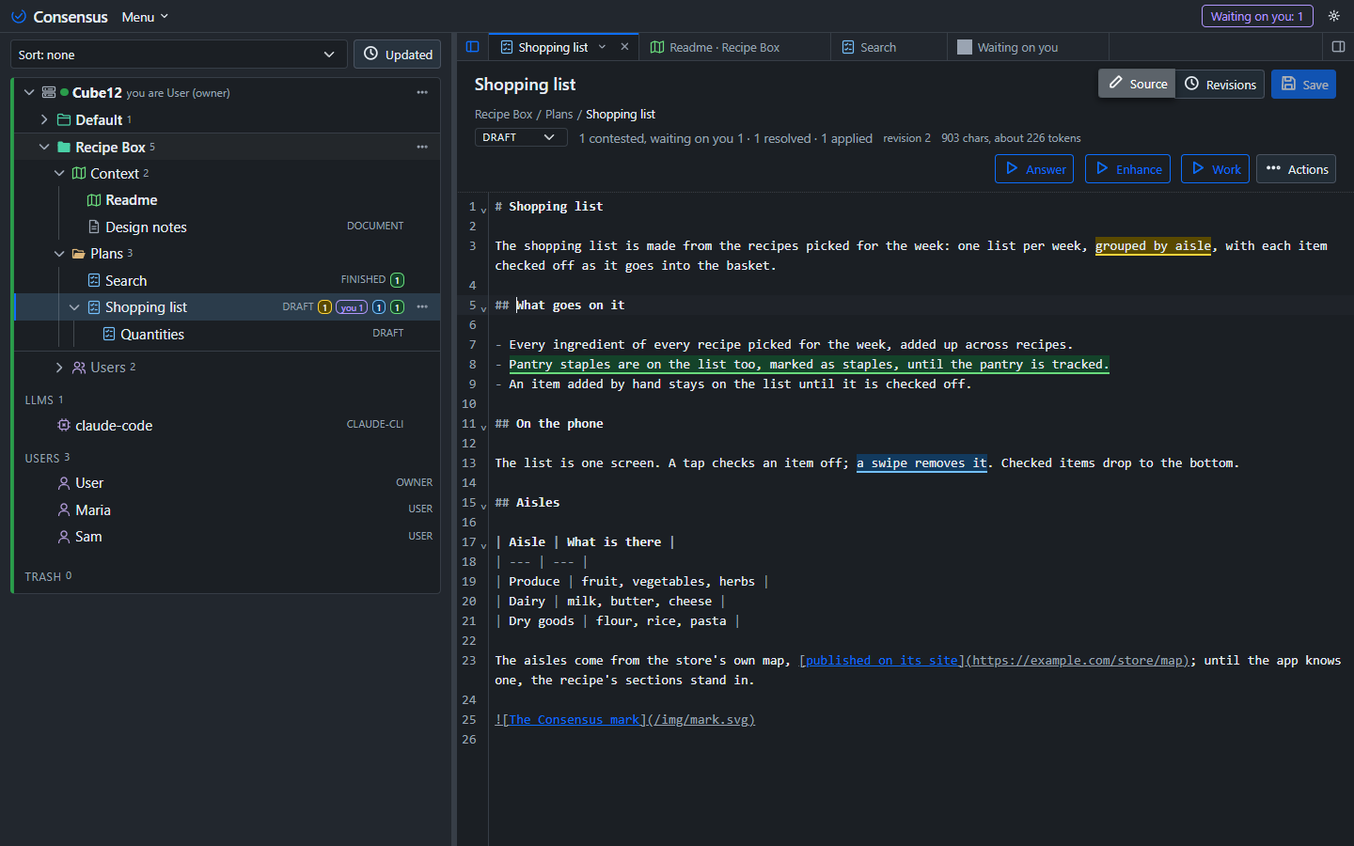Switch to the Search tab
The height and width of the screenshot is (846, 1354).
click(888, 47)
